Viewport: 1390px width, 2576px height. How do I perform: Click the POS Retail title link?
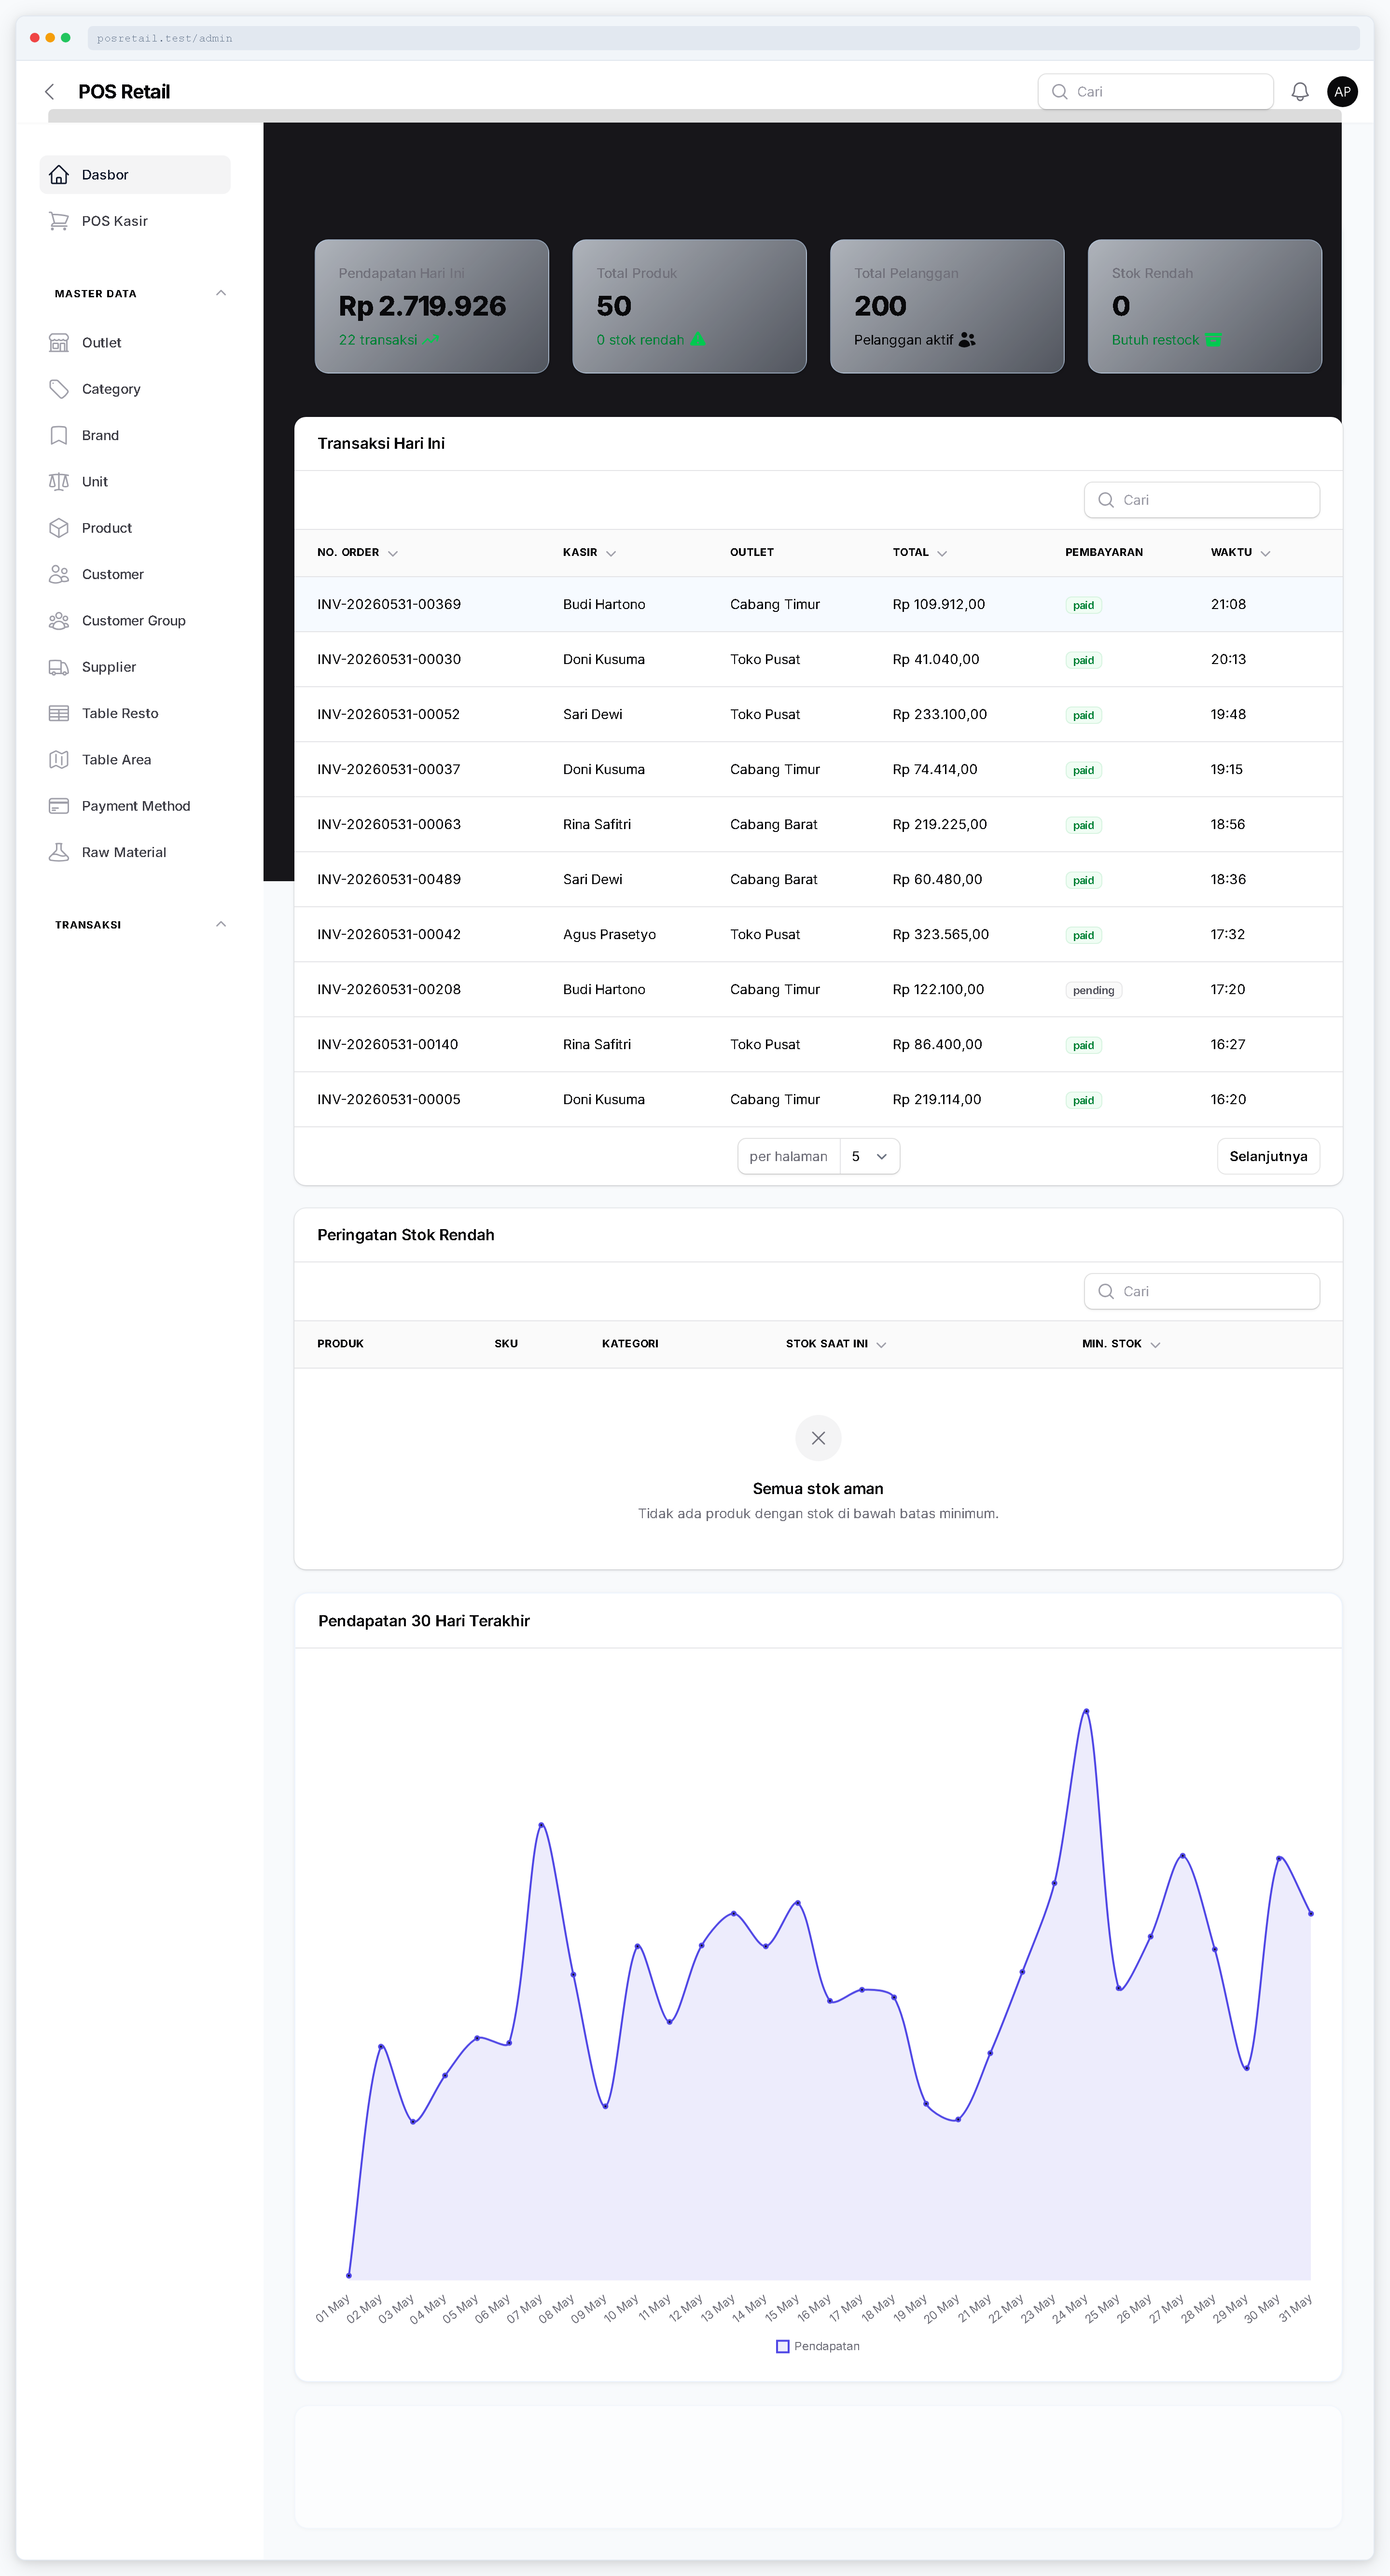[x=124, y=92]
